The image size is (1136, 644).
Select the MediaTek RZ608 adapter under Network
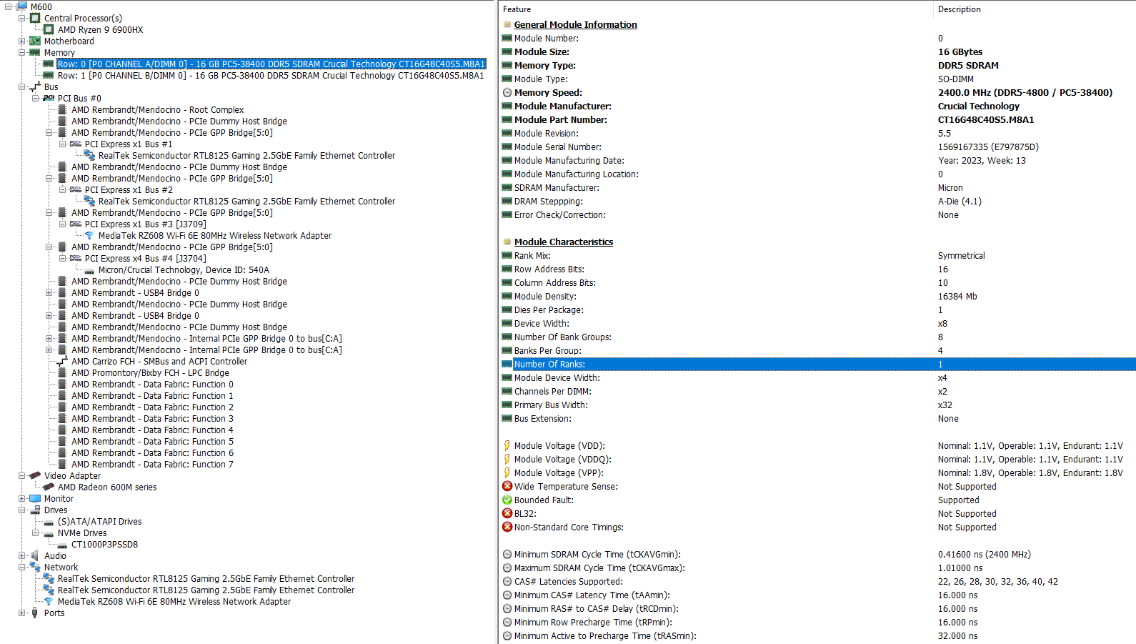click(x=174, y=601)
